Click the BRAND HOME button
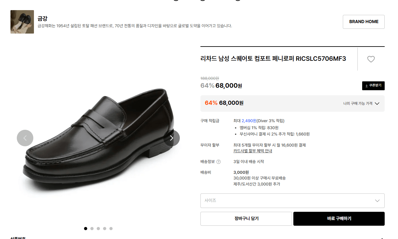Image resolution: width=398 pixels, height=239 pixels. [x=363, y=22]
